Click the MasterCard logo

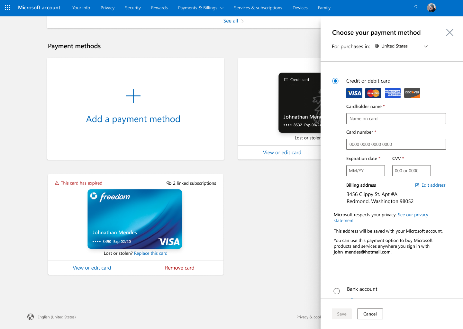[373, 93]
